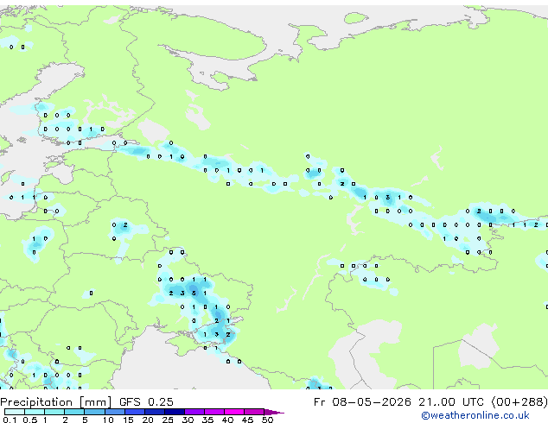
Task: Click the '50' label under the legend
Action: coord(267,420)
